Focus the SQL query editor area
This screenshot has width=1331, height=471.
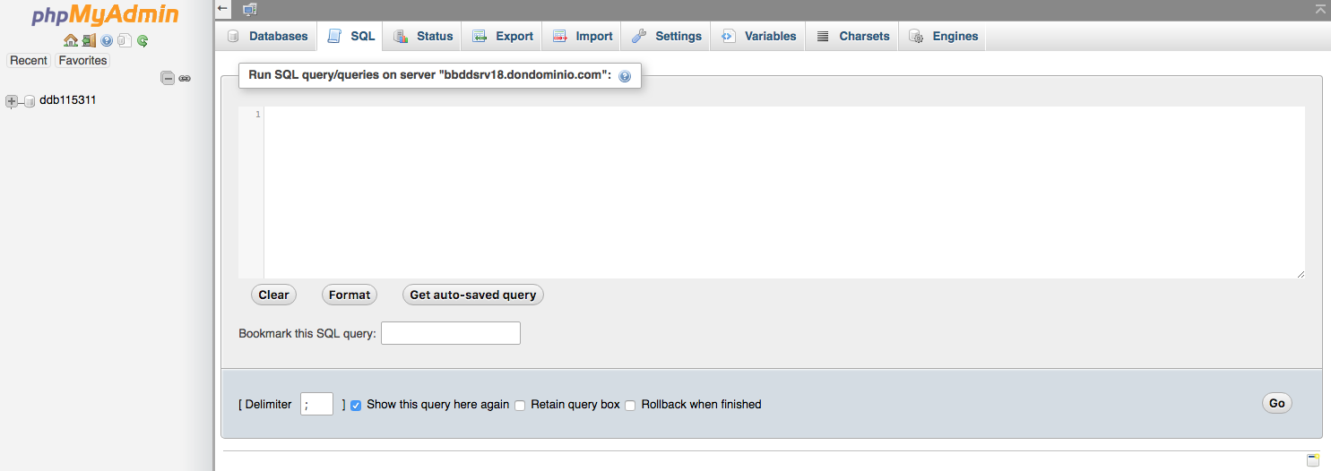pyautogui.click(x=784, y=193)
